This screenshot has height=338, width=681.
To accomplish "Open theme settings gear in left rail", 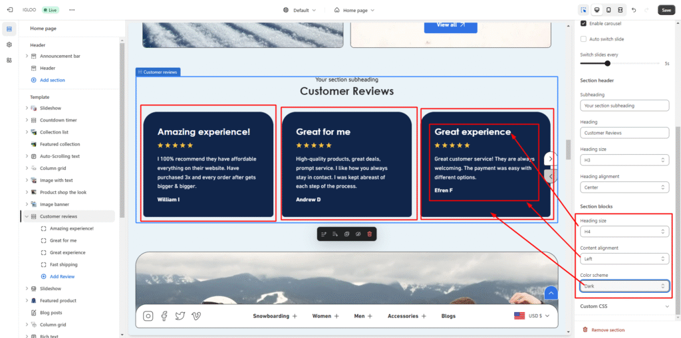I will pyautogui.click(x=9, y=44).
